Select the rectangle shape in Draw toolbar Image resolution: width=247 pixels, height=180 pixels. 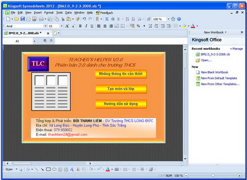click(x=48, y=169)
